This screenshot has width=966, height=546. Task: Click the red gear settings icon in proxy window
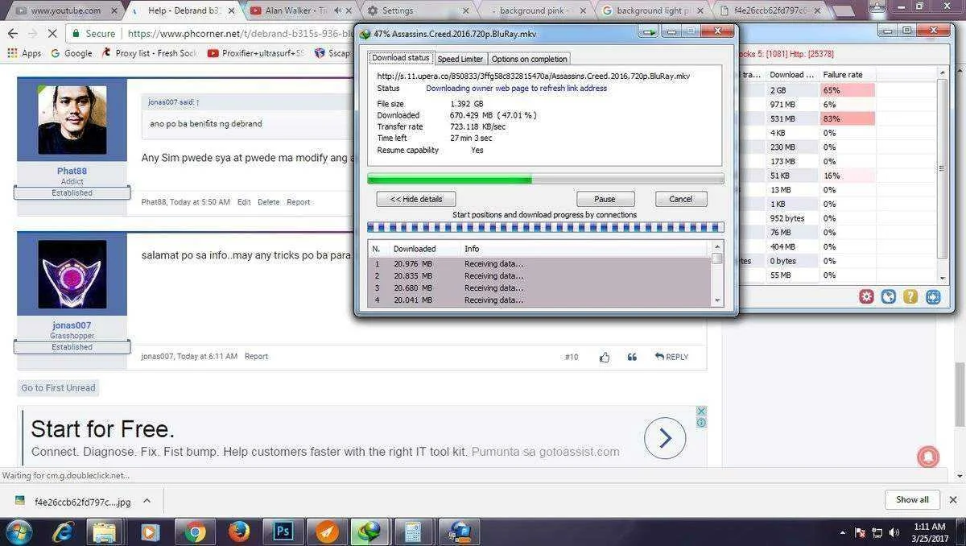866,296
